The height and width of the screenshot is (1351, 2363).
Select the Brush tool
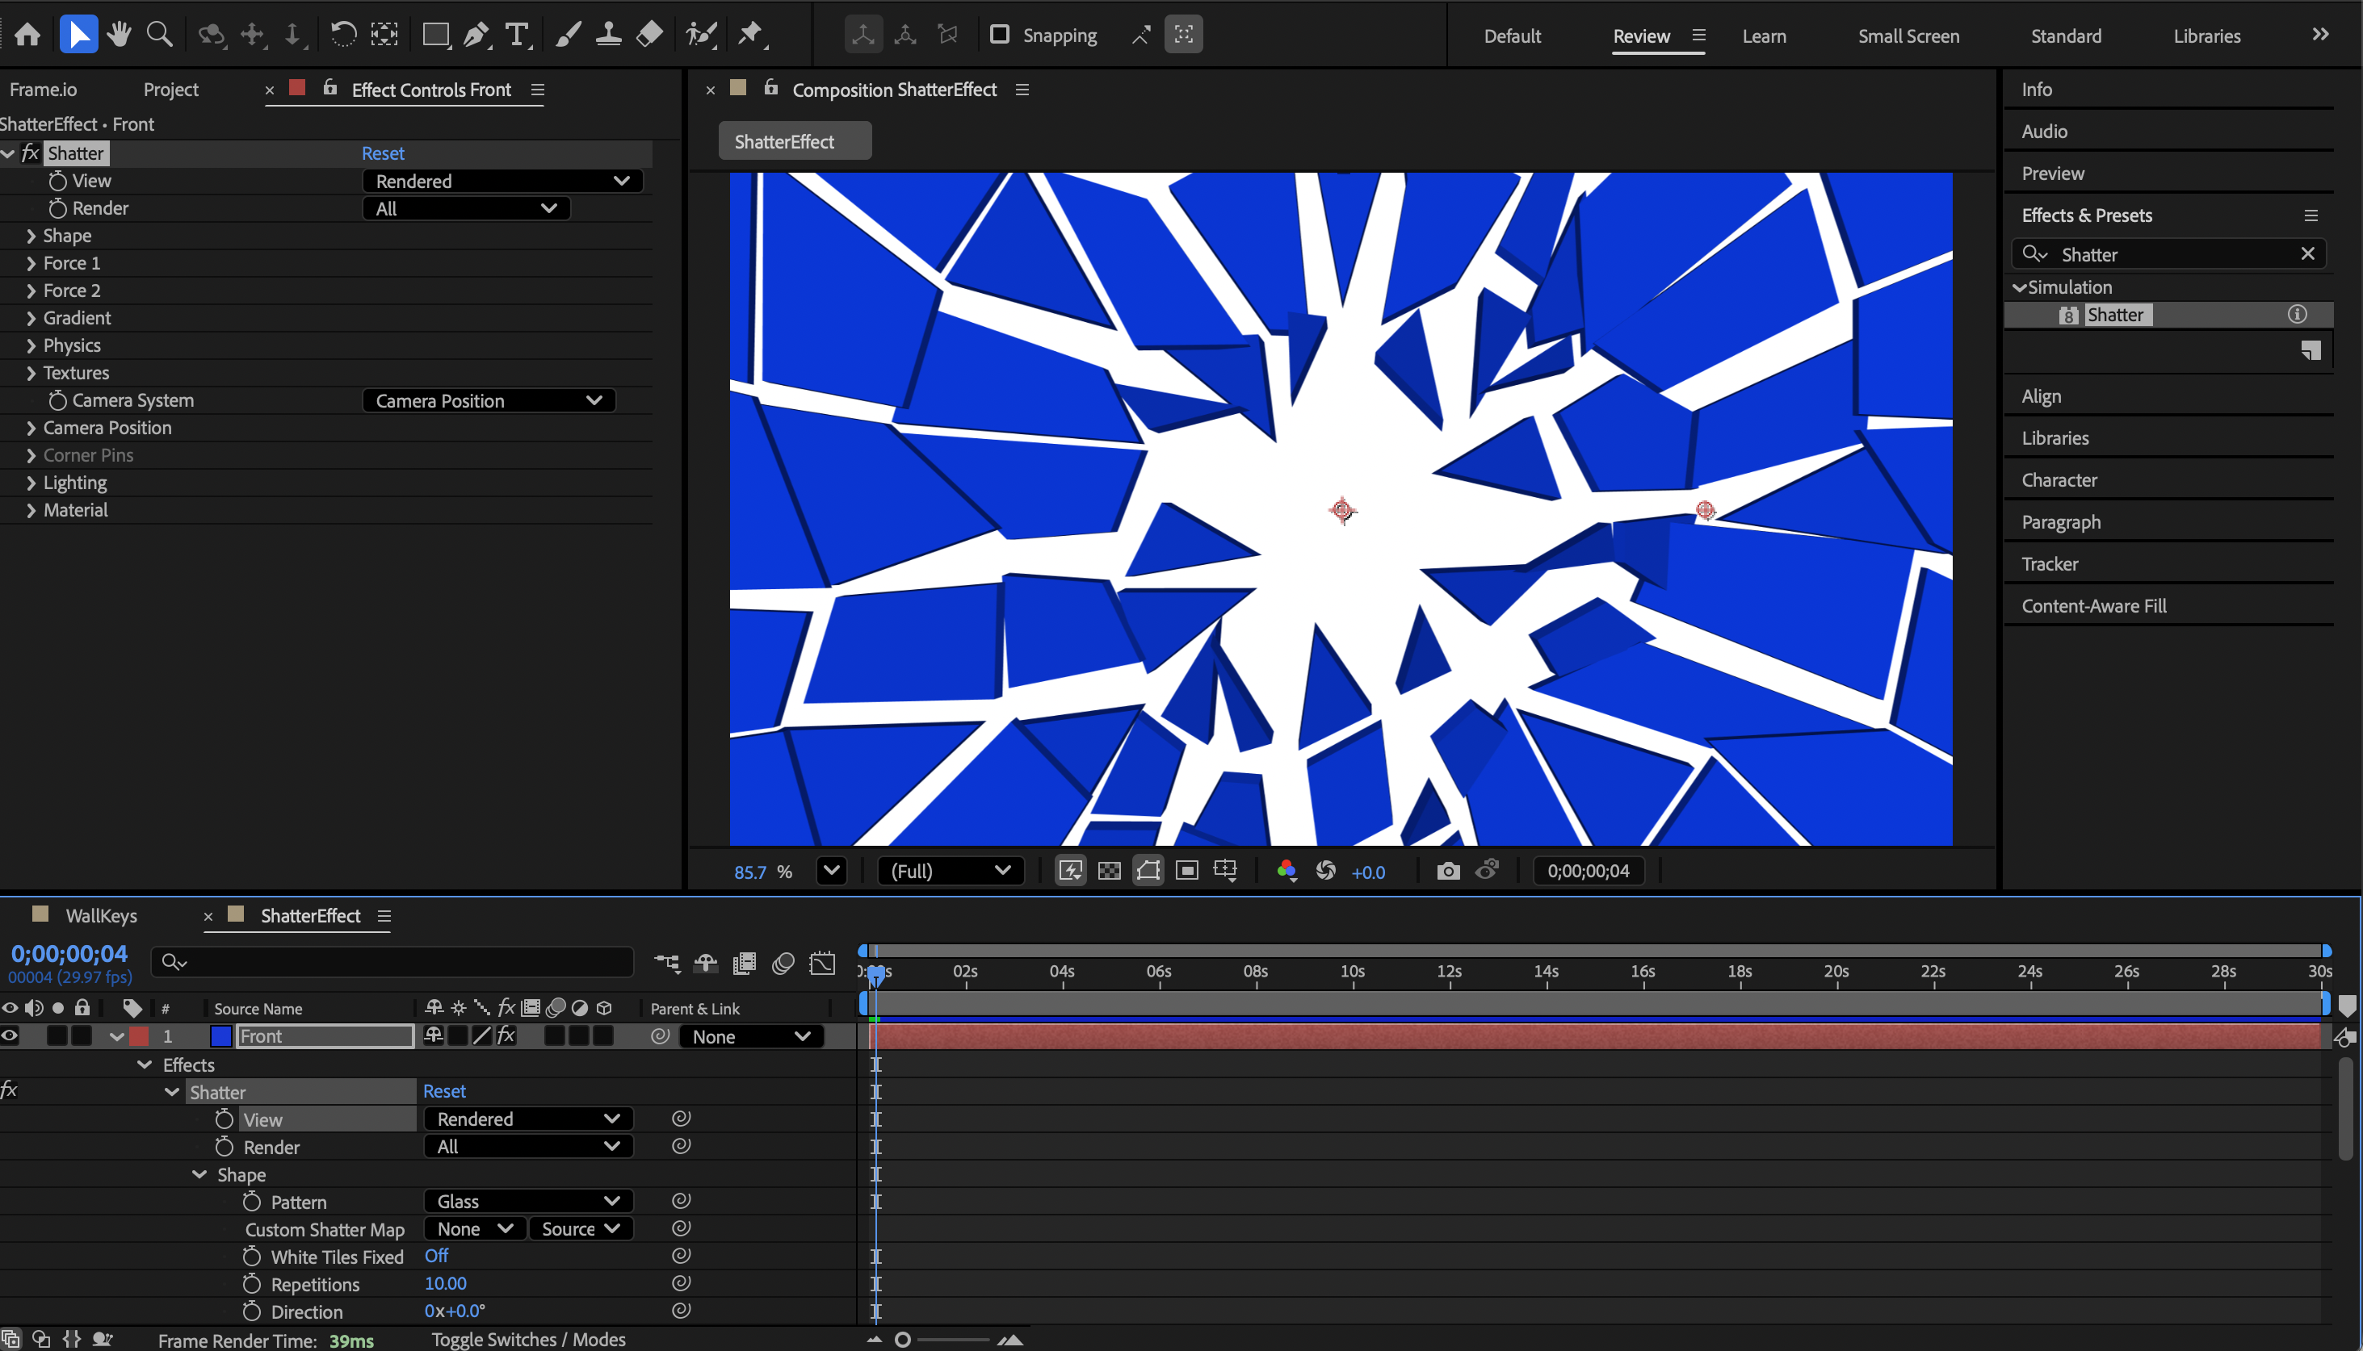point(567,35)
